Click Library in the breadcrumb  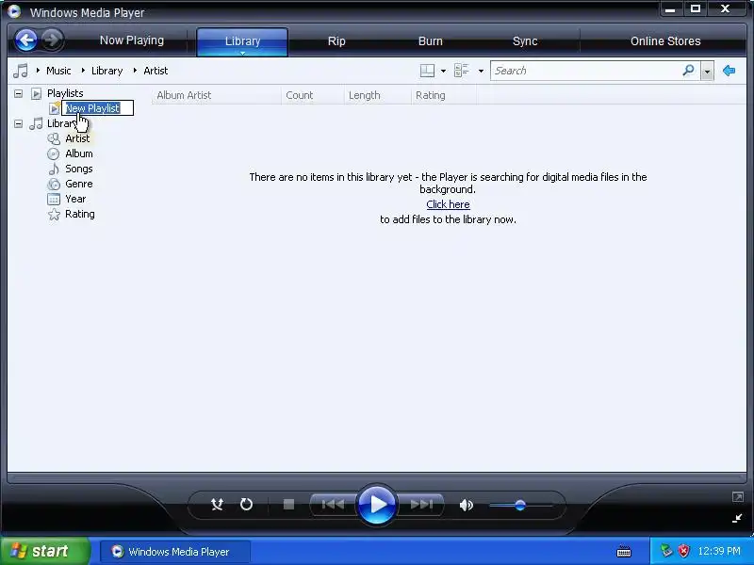point(107,71)
